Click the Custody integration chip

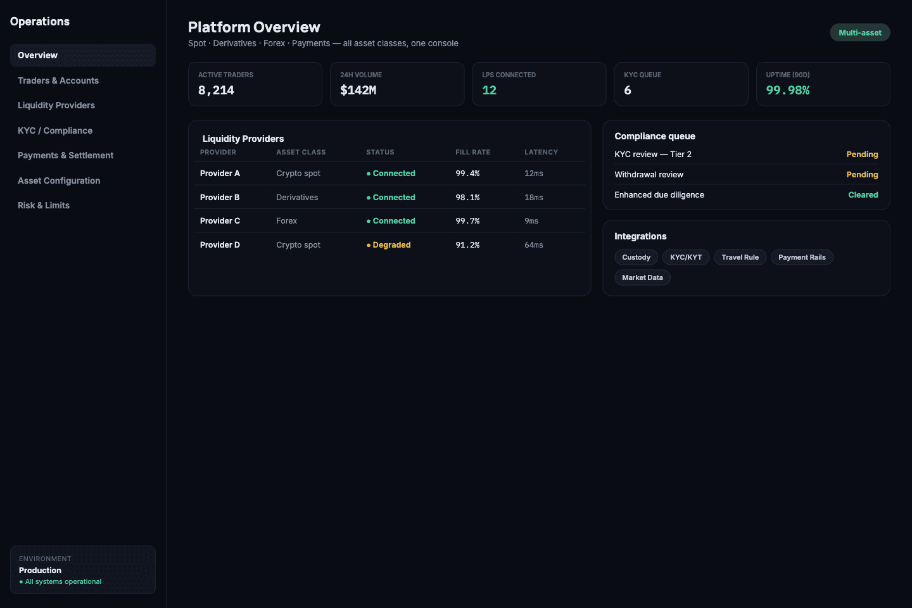[x=636, y=257]
